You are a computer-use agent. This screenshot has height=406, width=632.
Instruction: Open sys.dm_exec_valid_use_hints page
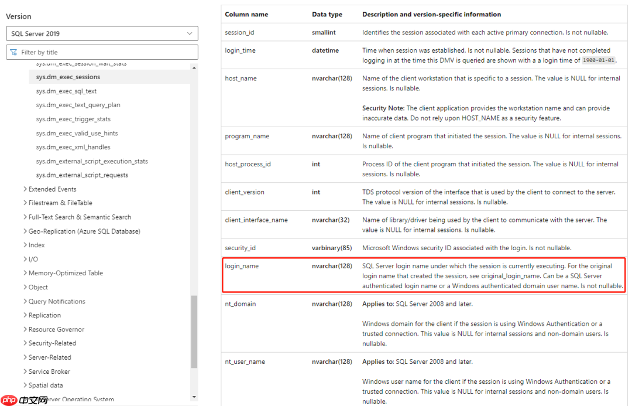(77, 133)
